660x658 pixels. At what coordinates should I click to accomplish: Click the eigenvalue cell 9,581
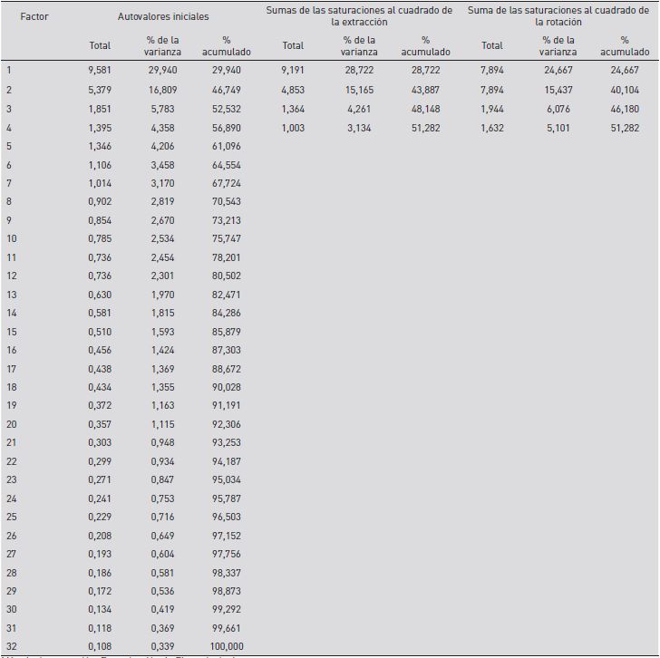pyautogui.click(x=100, y=70)
